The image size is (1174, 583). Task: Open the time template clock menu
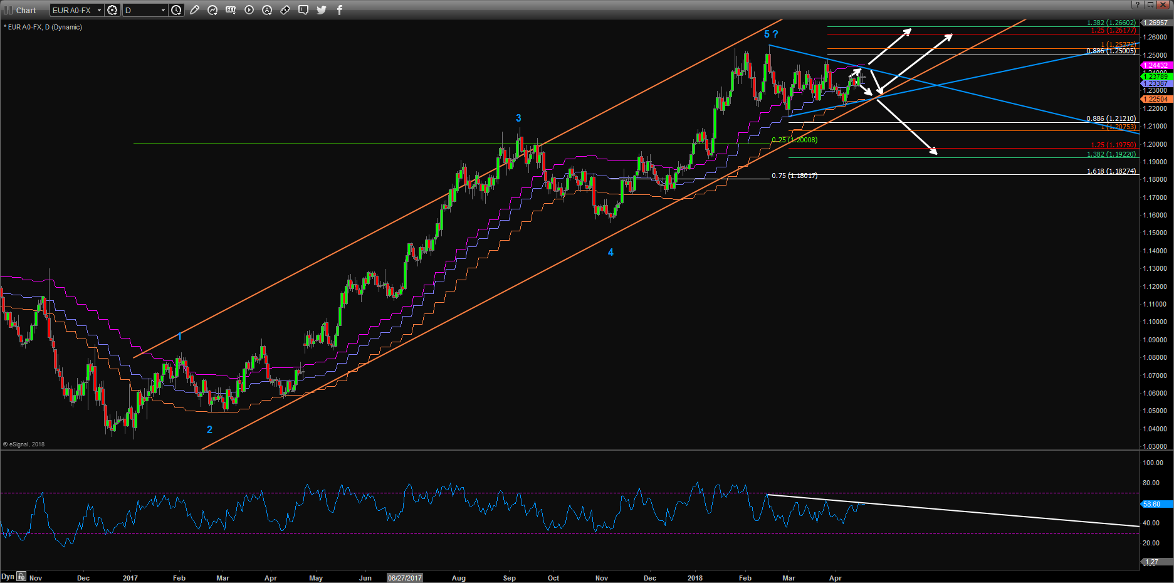pyautogui.click(x=177, y=10)
